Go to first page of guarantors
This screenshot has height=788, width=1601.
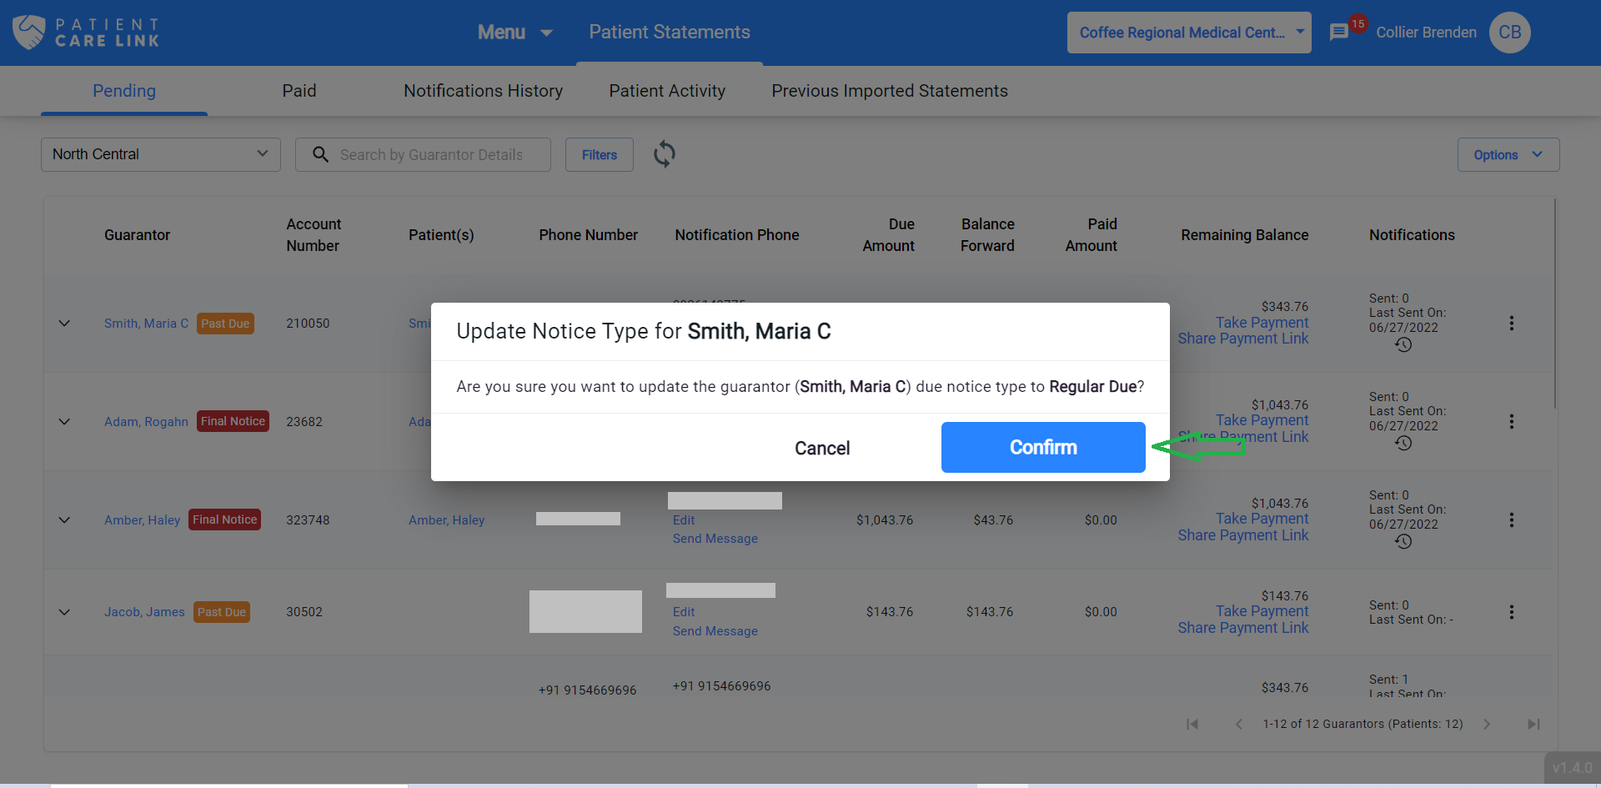[1192, 724]
